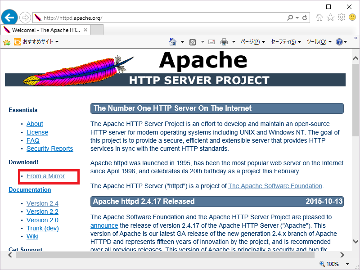360x270 pixels.
Task: Click the blue Help question mark icon
Action: [x=339, y=42]
